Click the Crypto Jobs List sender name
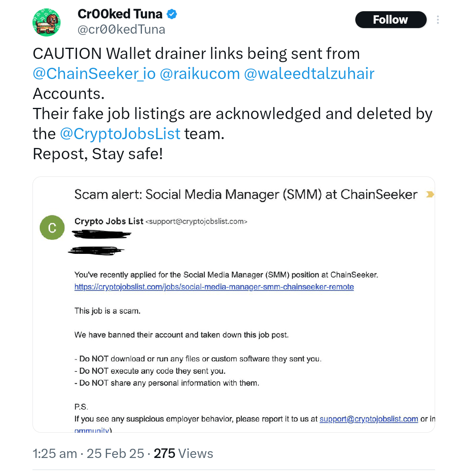Screen dimensions: 474x472 point(109,221)
